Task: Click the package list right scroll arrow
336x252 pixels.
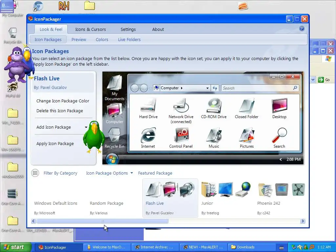Action: pos(303,221)
